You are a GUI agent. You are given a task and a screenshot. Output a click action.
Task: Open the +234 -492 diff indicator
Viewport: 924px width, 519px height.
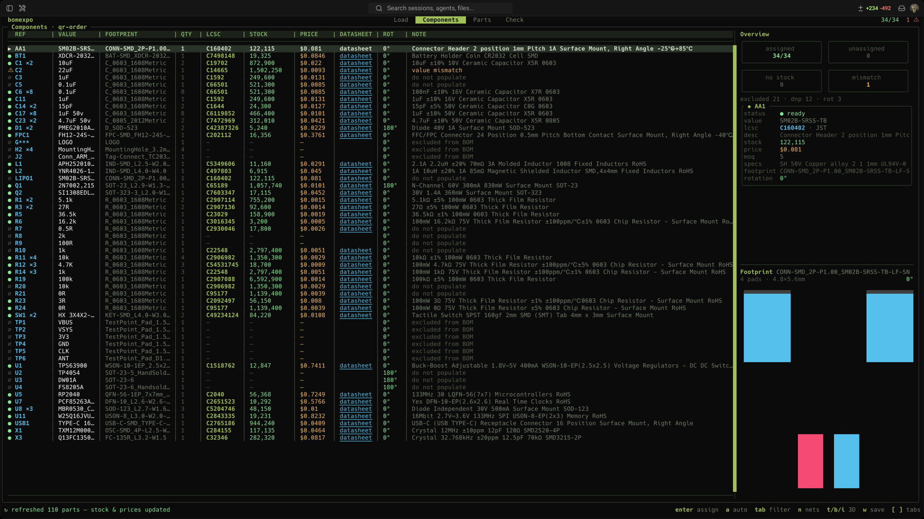[x=874, y=8]
